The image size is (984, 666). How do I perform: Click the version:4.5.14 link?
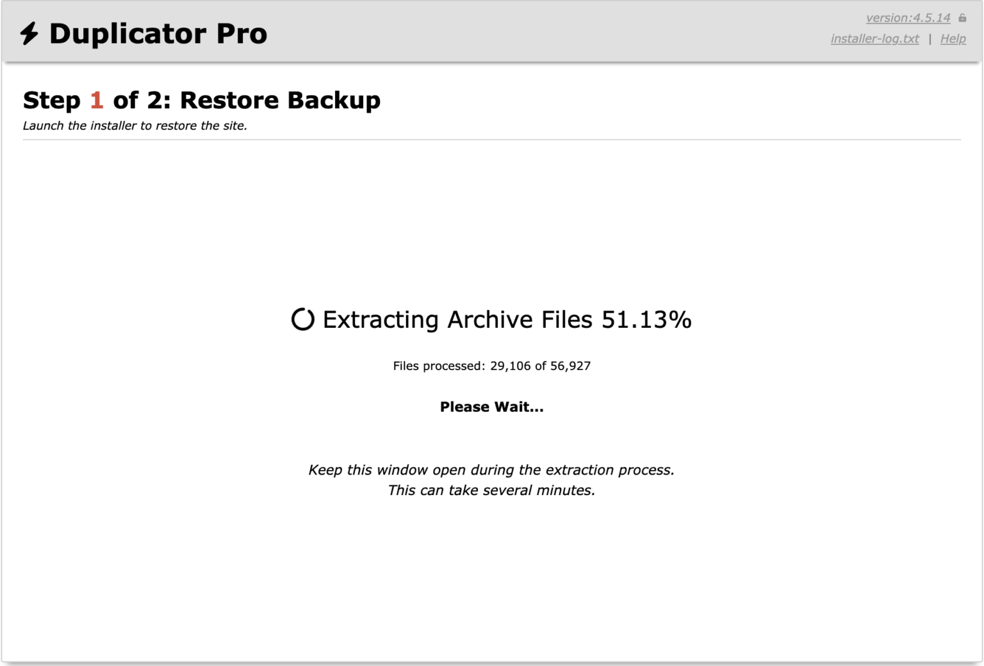[x=908, y=17]
